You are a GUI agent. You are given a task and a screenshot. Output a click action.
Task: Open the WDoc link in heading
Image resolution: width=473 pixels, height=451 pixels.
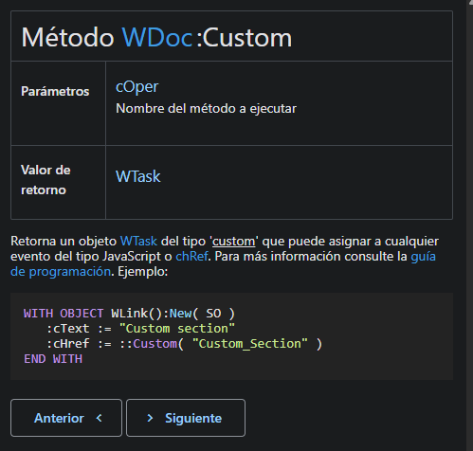coord(157,38)
